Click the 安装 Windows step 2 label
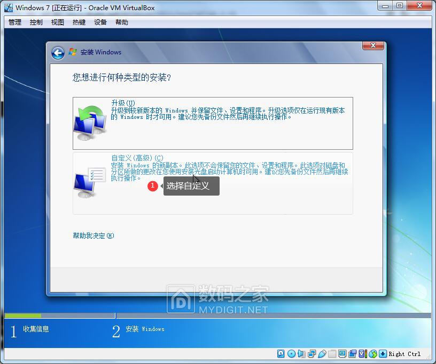 coord(145,329)
